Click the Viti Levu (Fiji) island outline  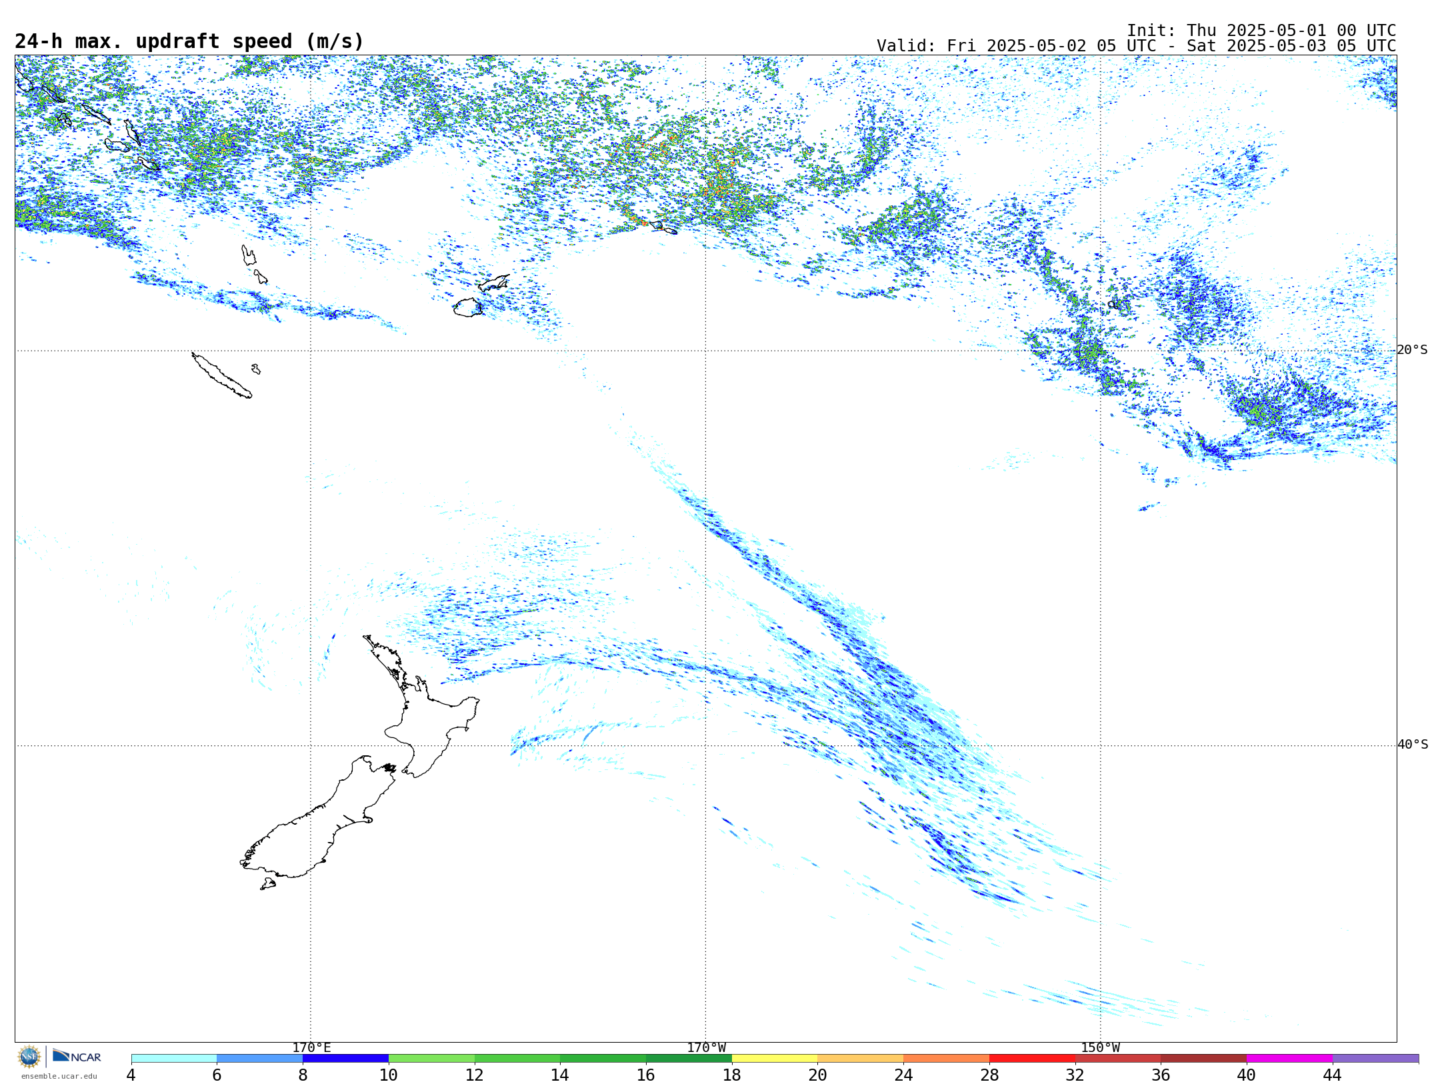[x=468, y=307]
